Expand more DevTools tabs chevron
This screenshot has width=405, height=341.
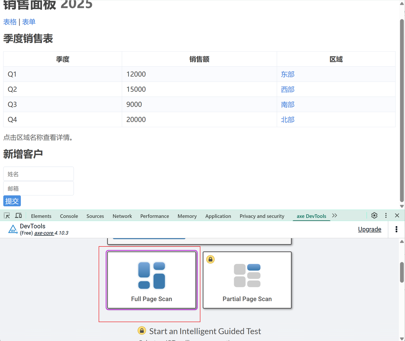pyautogui.click(x=334, y=215)
